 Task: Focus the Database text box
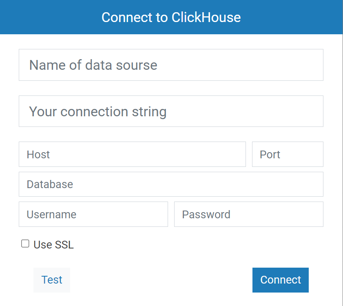171,184
